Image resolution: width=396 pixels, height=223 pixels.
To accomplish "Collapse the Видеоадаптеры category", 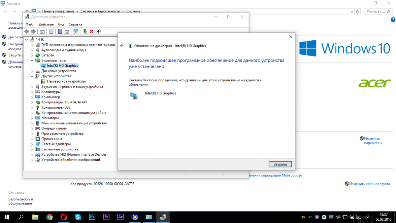I will pyautogui.click(x=32, y=60).
